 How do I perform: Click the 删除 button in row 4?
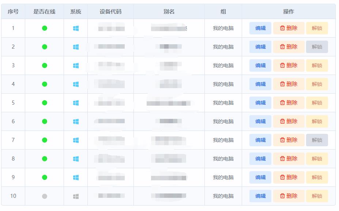(289, 84)
